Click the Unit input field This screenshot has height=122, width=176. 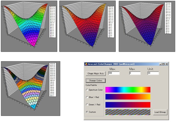point(153,73)
